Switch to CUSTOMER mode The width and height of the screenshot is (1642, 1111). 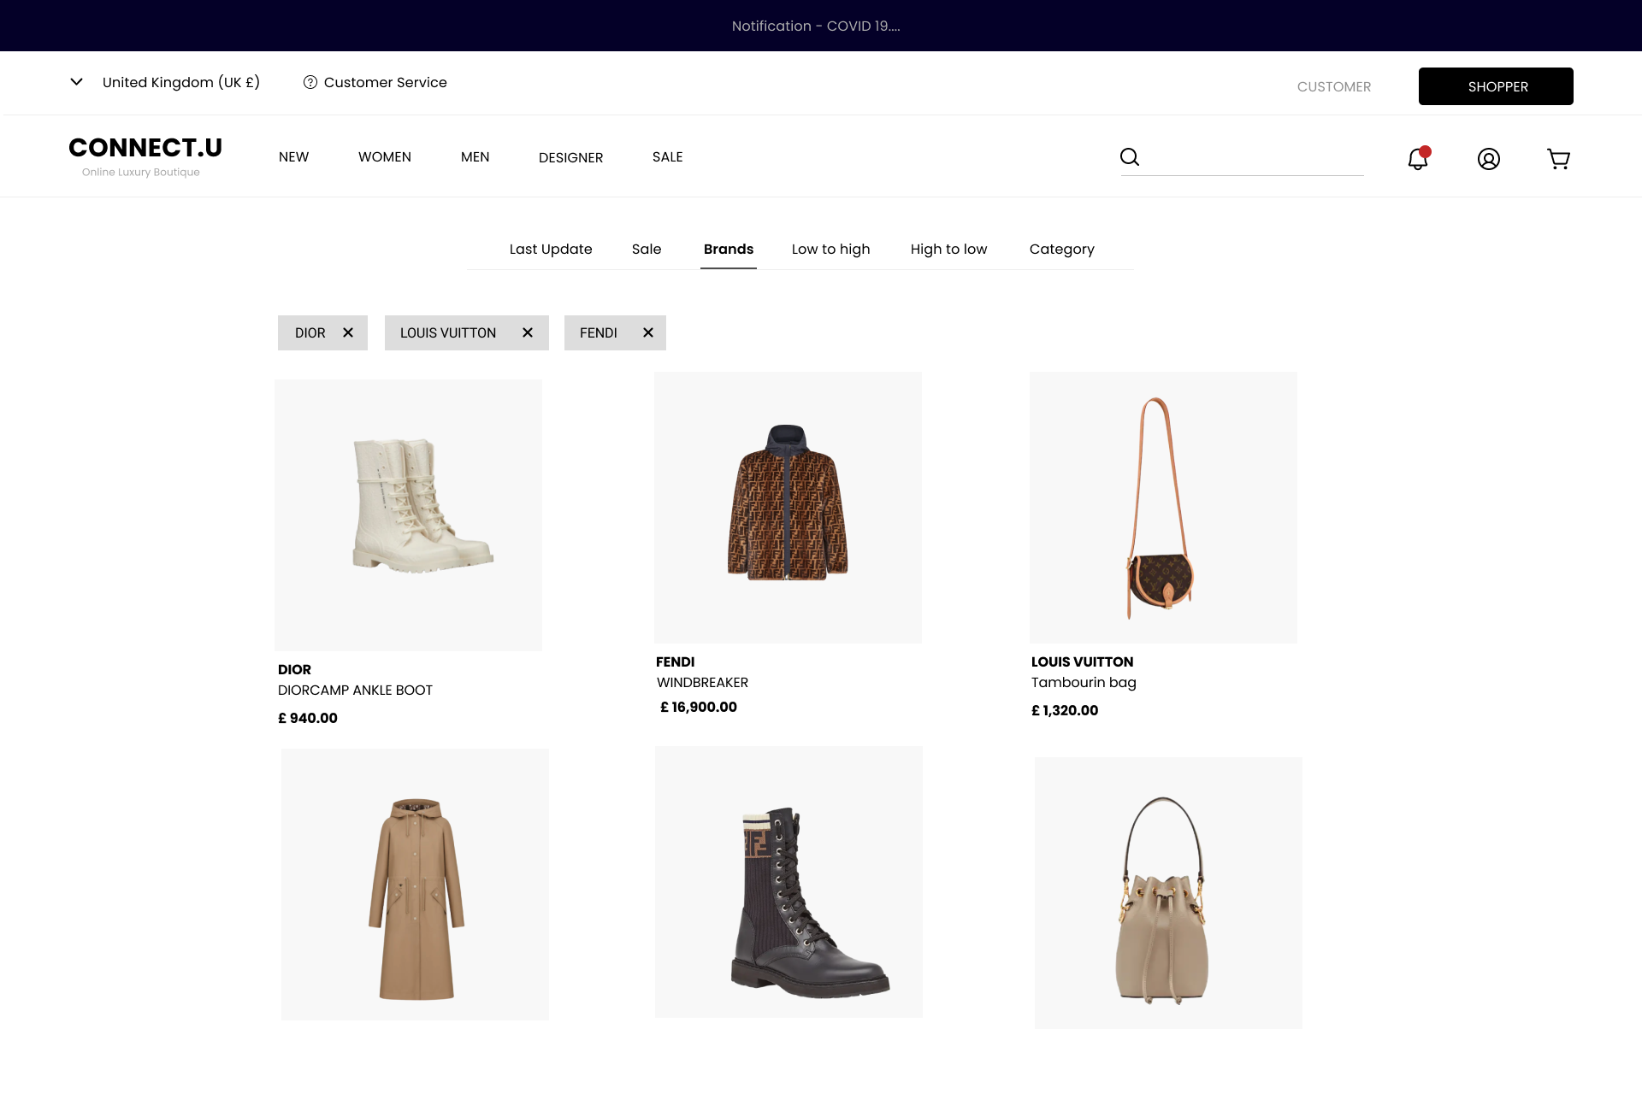[x=1333, y=86]
